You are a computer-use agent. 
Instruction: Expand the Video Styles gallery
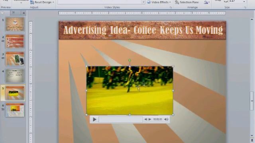(x=143, y=2)
